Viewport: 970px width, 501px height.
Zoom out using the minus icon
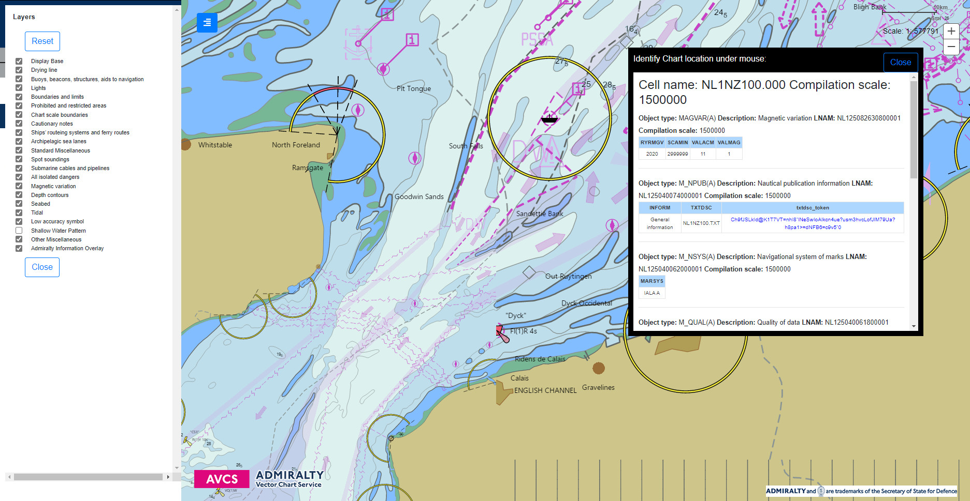coord(951,47)
